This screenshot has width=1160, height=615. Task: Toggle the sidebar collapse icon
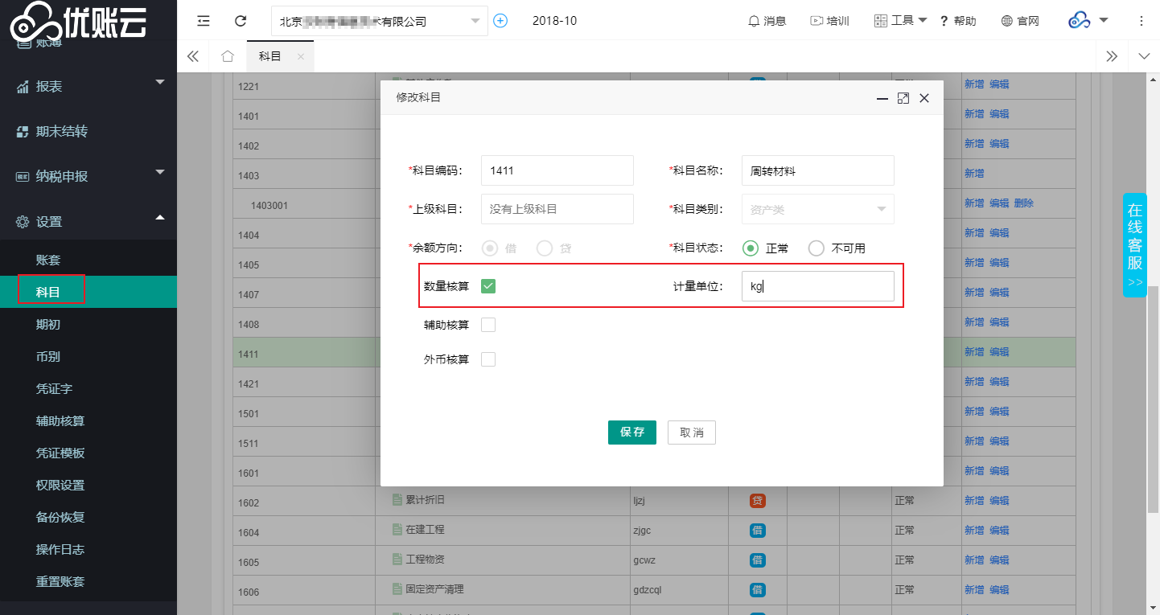coord(204,21)
